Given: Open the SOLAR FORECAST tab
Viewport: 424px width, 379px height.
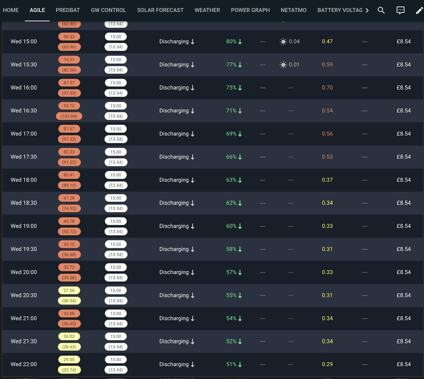Looking at the screenshot, I should tap(160, 10).
